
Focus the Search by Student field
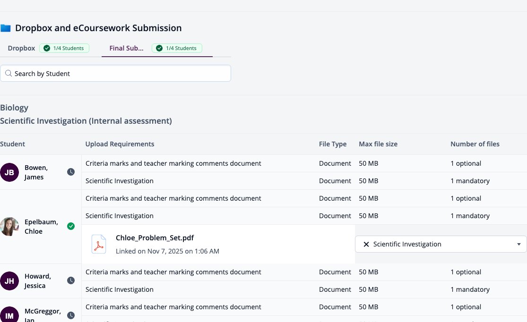pyautogui.click(x=115, y=73)
